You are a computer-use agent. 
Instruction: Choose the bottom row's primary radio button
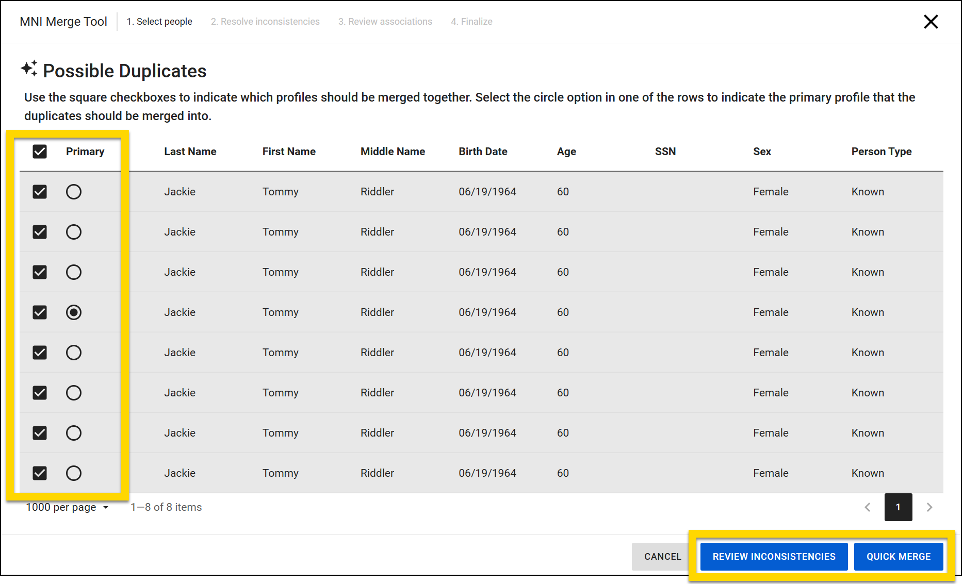tap(74, 473)
